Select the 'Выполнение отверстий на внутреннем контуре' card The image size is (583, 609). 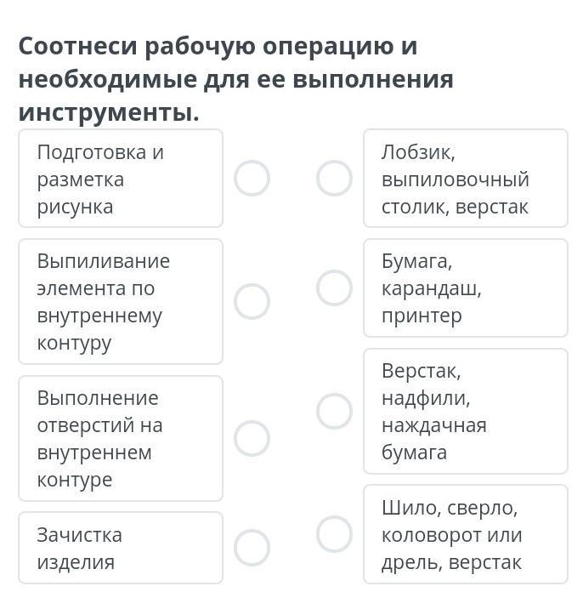pos(120,438)
